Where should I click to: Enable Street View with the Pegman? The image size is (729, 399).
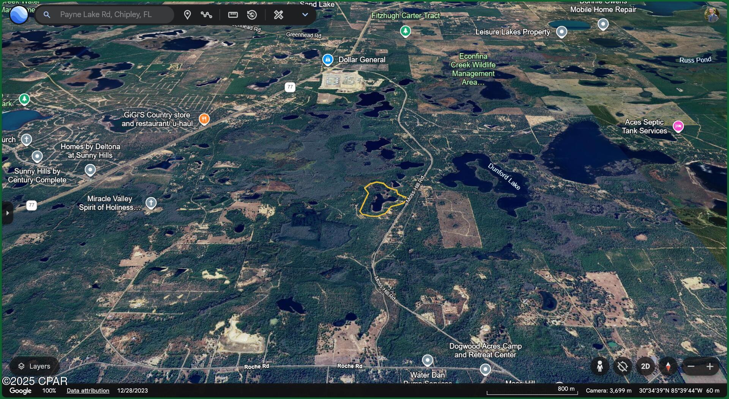tap(600, 366)
